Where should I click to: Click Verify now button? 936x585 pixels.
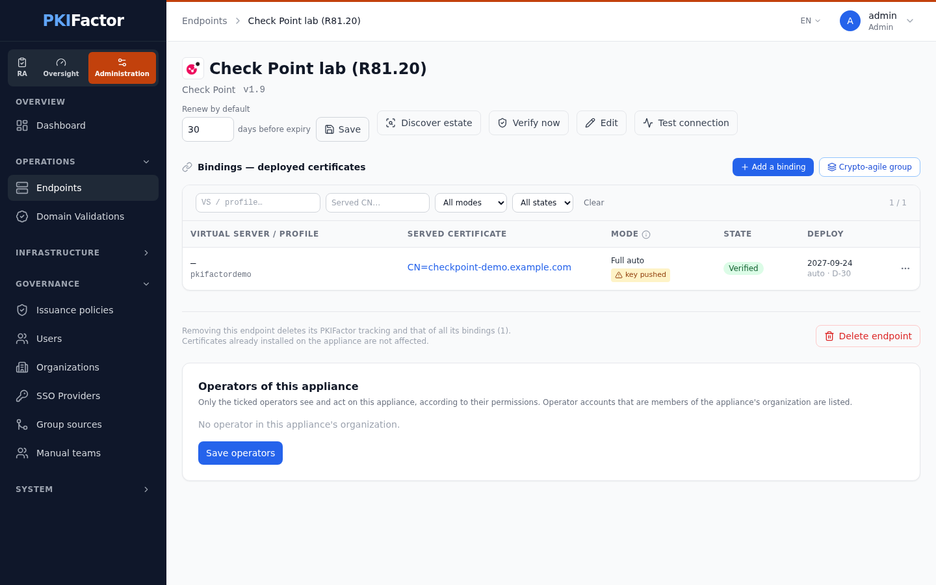tap(528, 123)
